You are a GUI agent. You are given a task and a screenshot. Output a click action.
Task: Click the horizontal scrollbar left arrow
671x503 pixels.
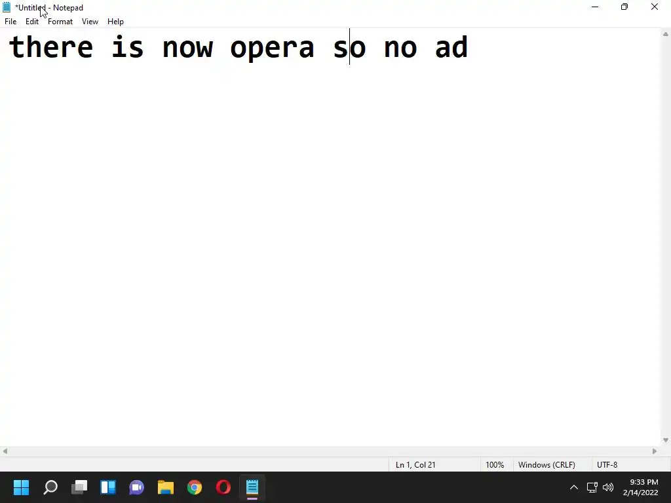coord(5,451)
